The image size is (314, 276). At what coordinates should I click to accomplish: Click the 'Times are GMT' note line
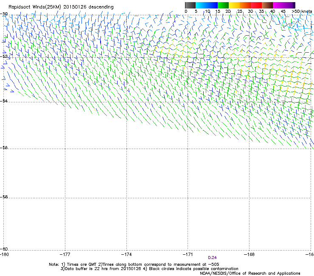(x=134, y=265)
